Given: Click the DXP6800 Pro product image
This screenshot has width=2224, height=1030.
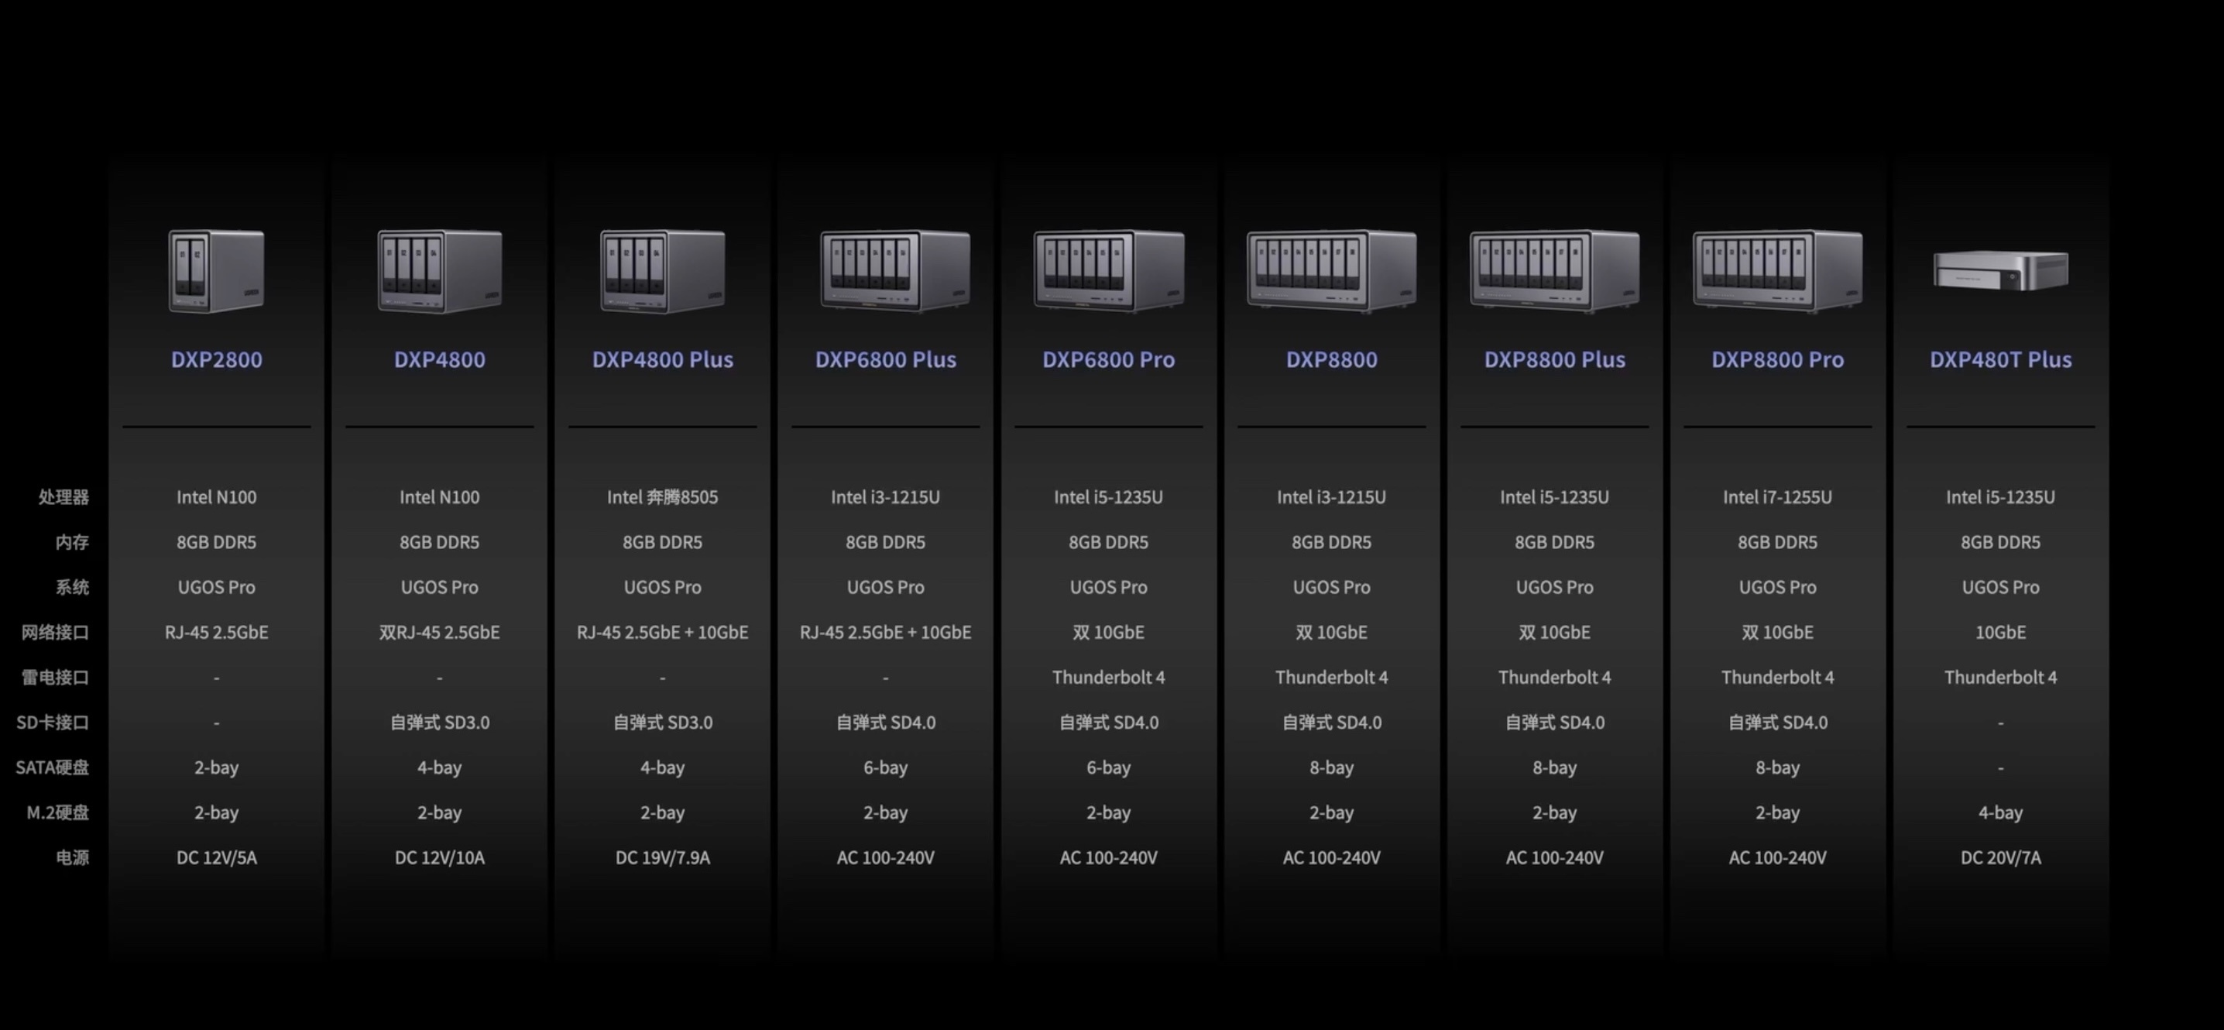Looking at the screenshot, I should 1110,271.
